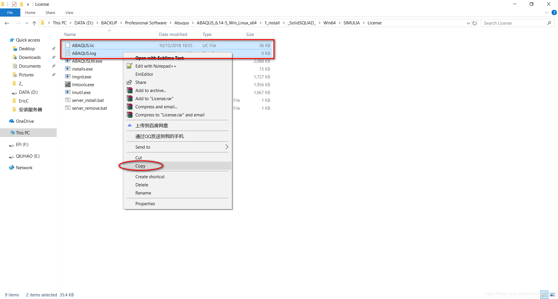Click SIMULIA in the address path

(351, 23)
